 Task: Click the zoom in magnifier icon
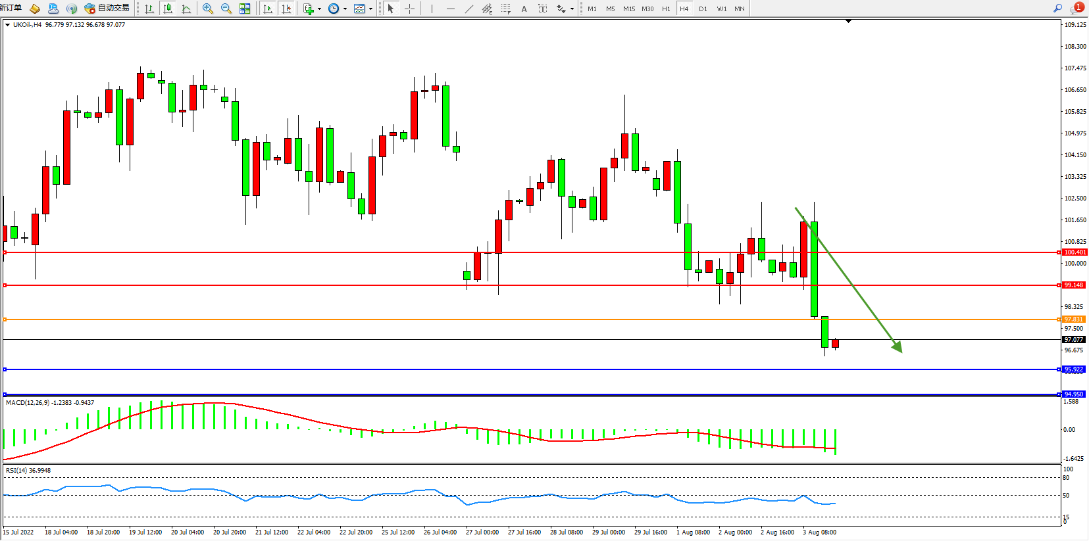208,9
